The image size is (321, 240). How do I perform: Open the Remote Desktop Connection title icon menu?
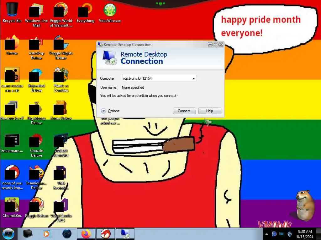pos(100,44)
